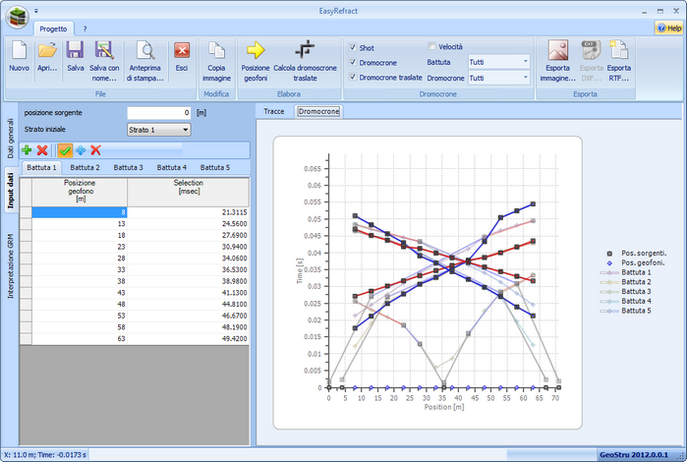
Task: Open the Dati generali side tab
Action: [x=10, y=138]
